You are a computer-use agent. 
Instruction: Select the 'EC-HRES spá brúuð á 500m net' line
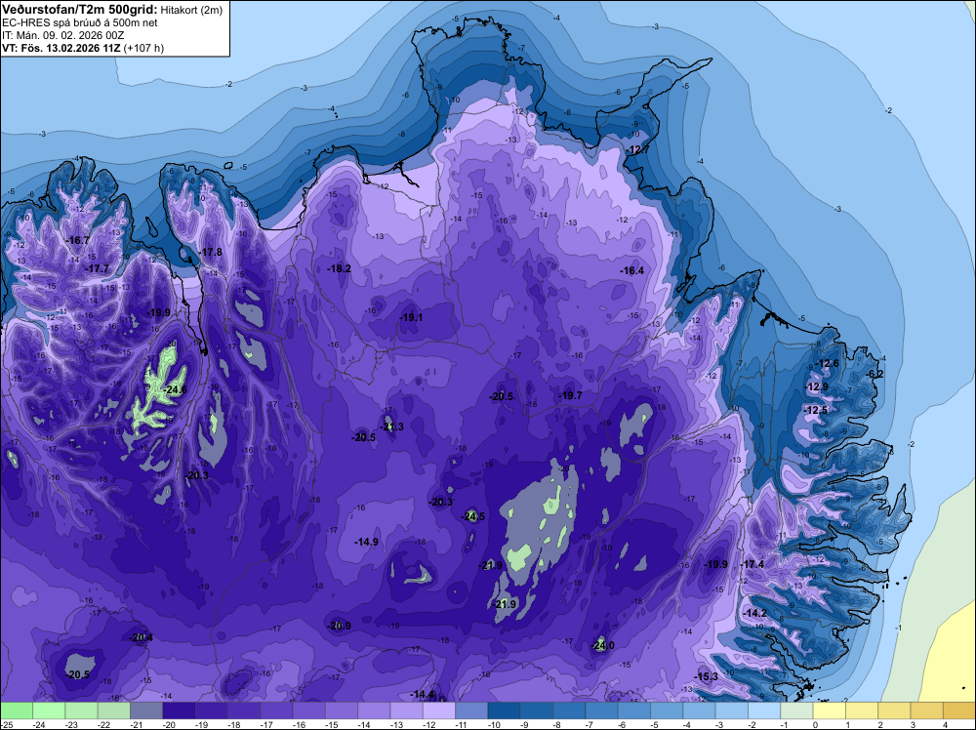(80, 22)
